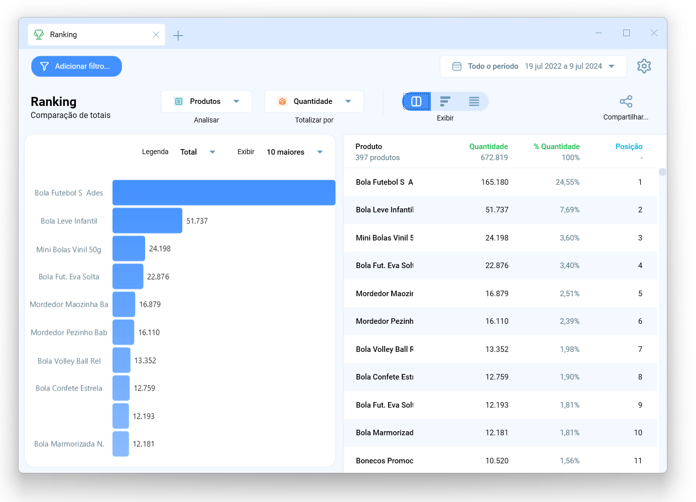Screen dimensions: 696x502
Task: Select table row Mini Bolas Vinil
Action: point(500,238)
